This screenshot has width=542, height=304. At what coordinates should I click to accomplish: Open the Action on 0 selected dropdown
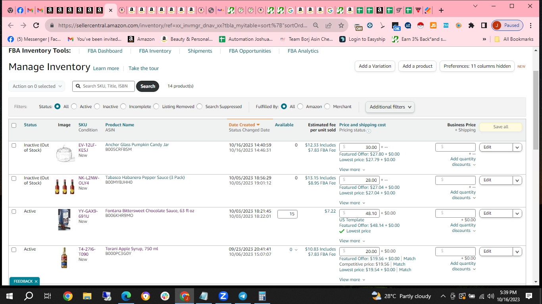37,86
